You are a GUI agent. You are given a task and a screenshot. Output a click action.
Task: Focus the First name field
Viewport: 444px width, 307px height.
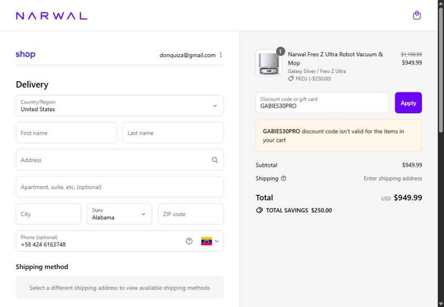click(x=67, y=133)
